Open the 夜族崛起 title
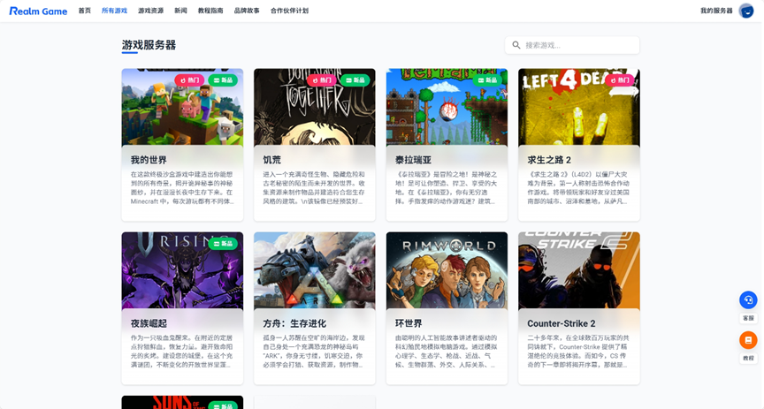 point(149,323)
